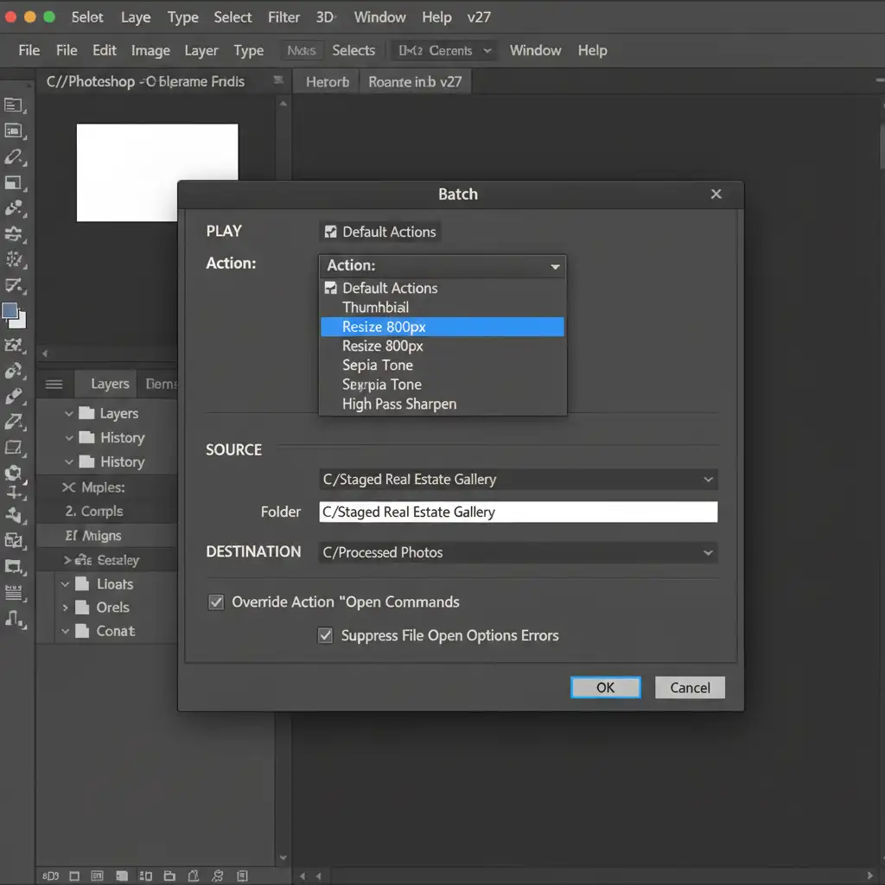Click the folder icon in the bottom panel bar
This screenshot has height=885, width=885.
pos(169,875)
